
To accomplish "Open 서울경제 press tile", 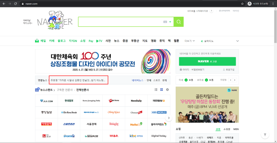I will [91, 124].
